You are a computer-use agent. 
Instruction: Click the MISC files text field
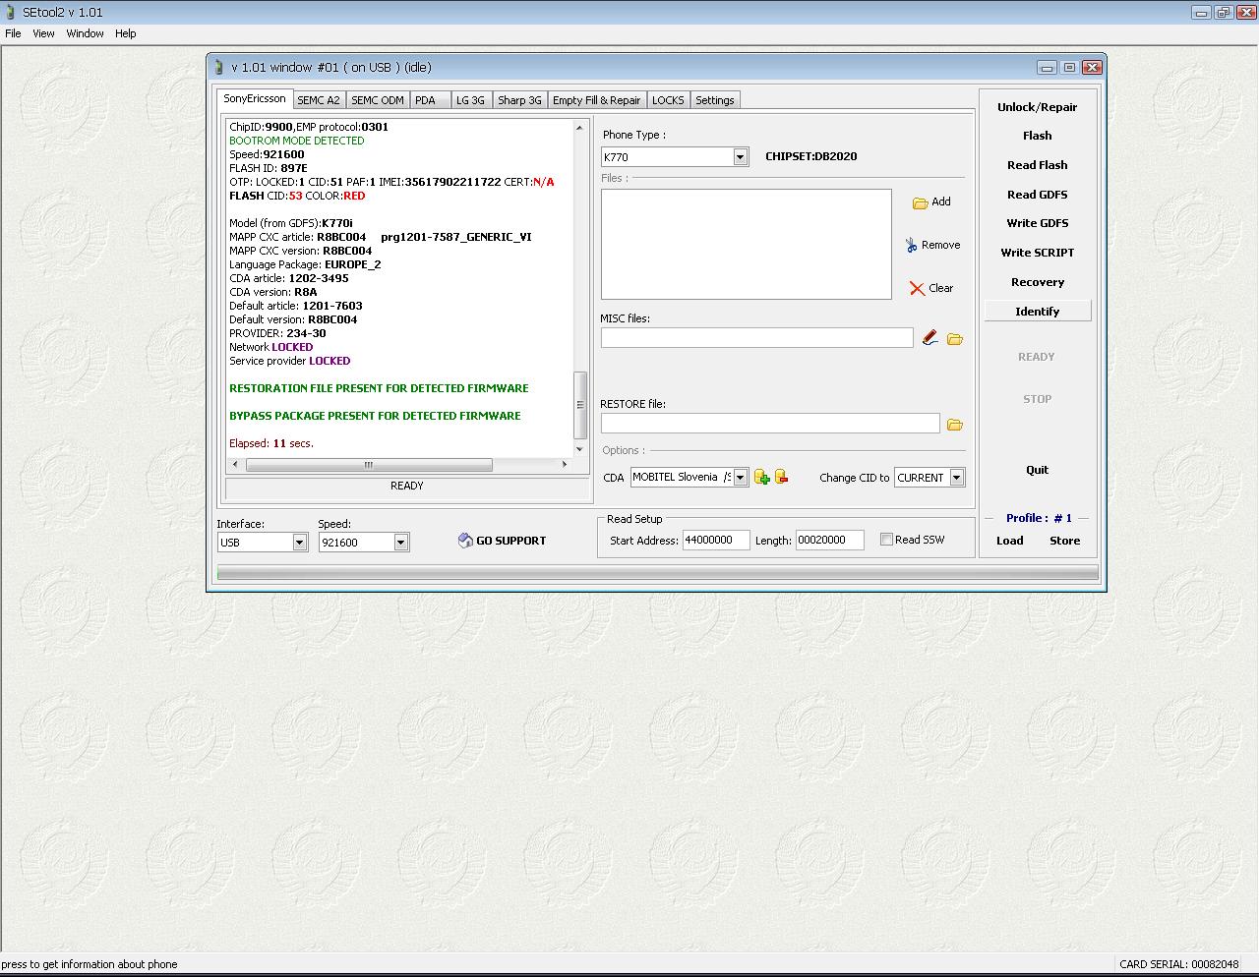tap(757, 338)
